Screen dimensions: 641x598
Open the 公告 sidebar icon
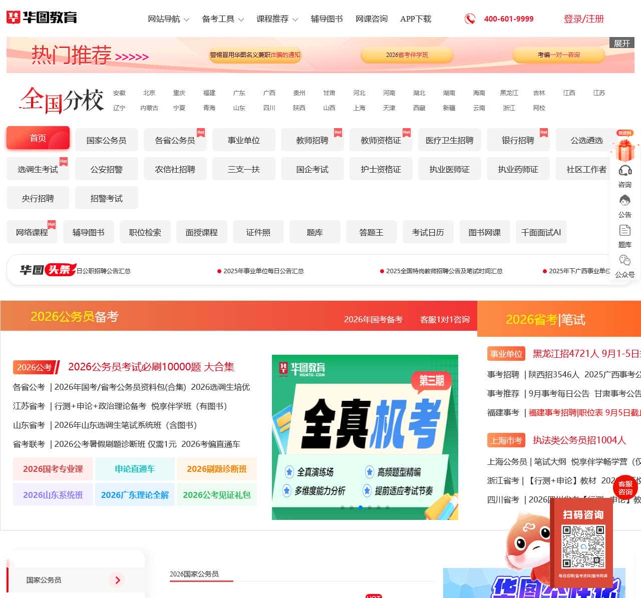coord(625,201)
